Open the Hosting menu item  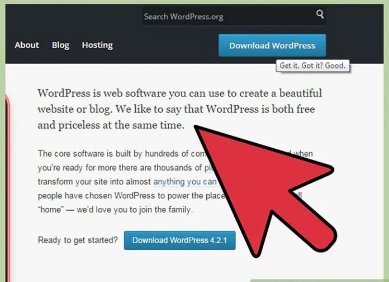point(97,45)
